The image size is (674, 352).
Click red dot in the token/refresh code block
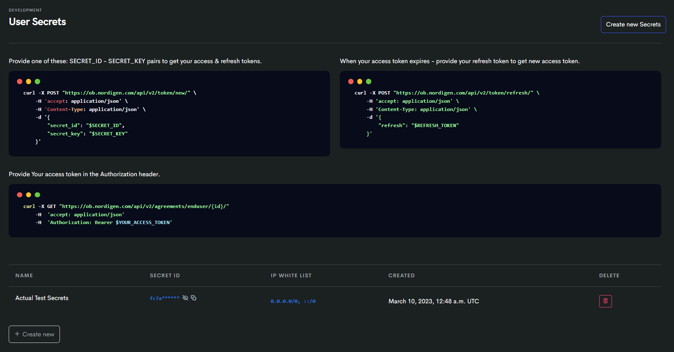coord(351,82)
